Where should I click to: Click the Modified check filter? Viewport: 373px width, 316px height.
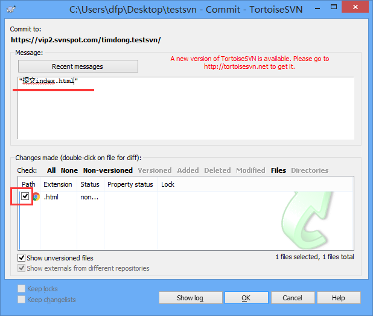[250, 170]
